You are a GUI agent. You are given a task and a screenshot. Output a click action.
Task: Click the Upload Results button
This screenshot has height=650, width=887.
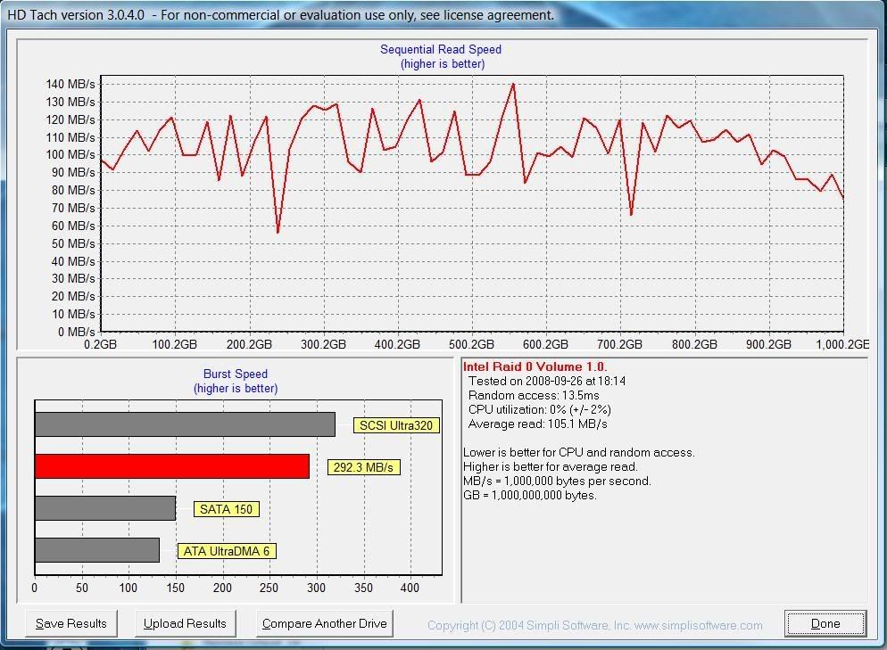pyautogui.click(x=185, y=623)
